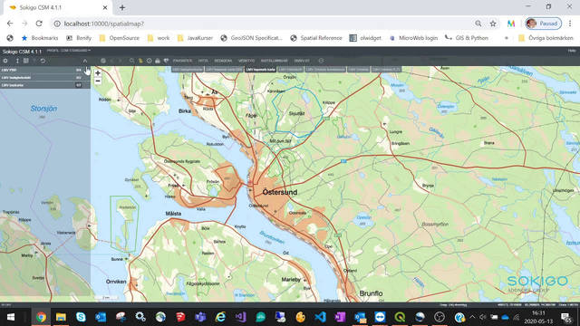580x326 pixels.
Task: Select the sixth background map tab
Action: (359, 70)
